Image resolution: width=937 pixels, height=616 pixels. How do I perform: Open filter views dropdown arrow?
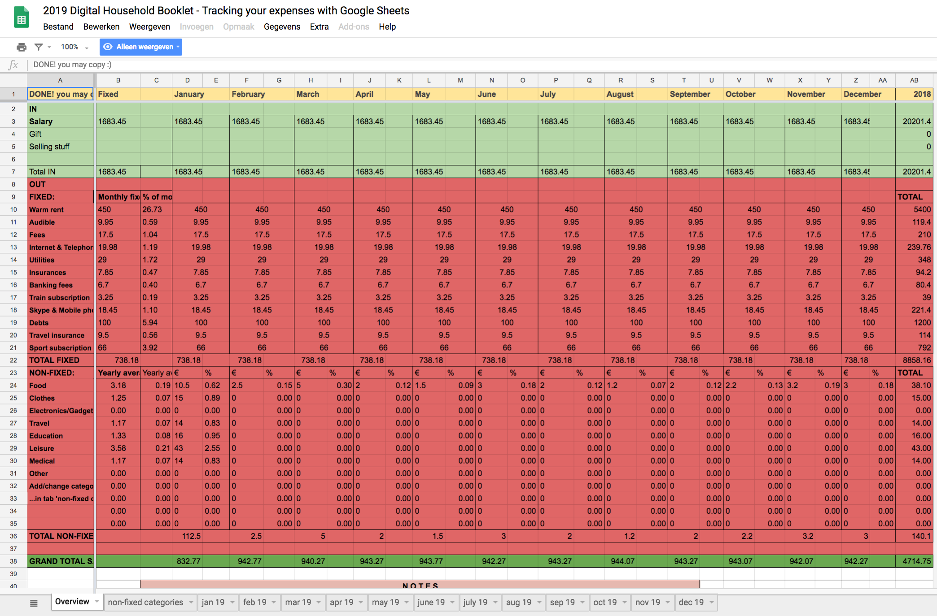(49, 47)
